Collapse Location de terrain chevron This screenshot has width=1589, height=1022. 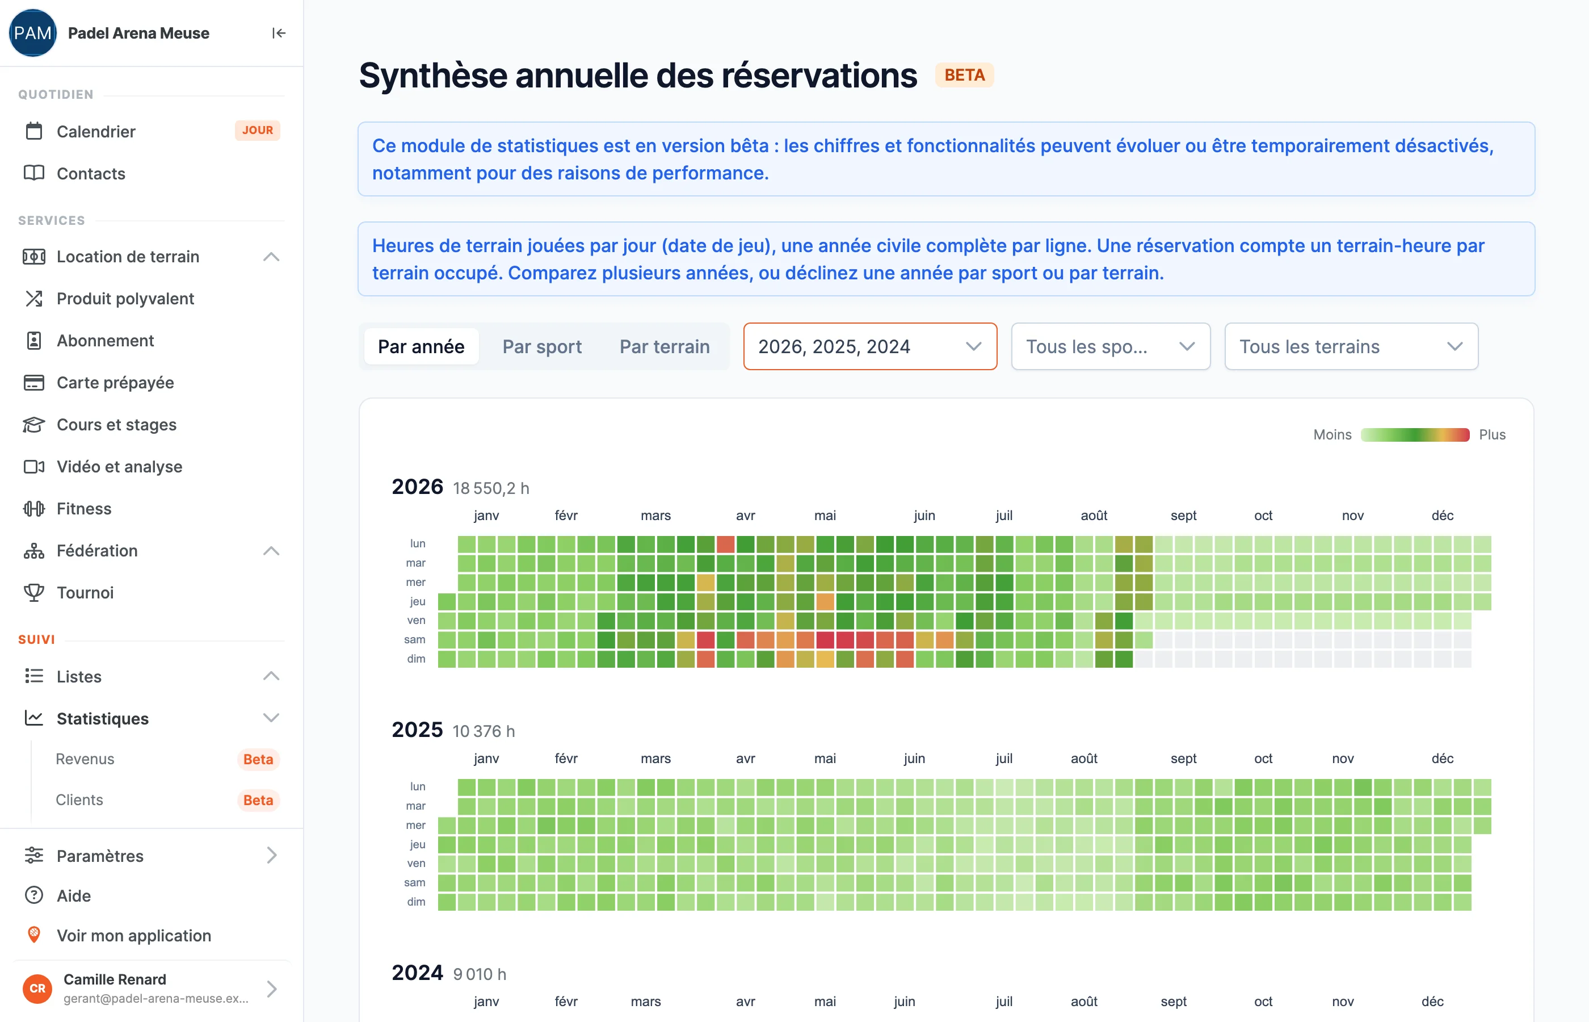271,257
